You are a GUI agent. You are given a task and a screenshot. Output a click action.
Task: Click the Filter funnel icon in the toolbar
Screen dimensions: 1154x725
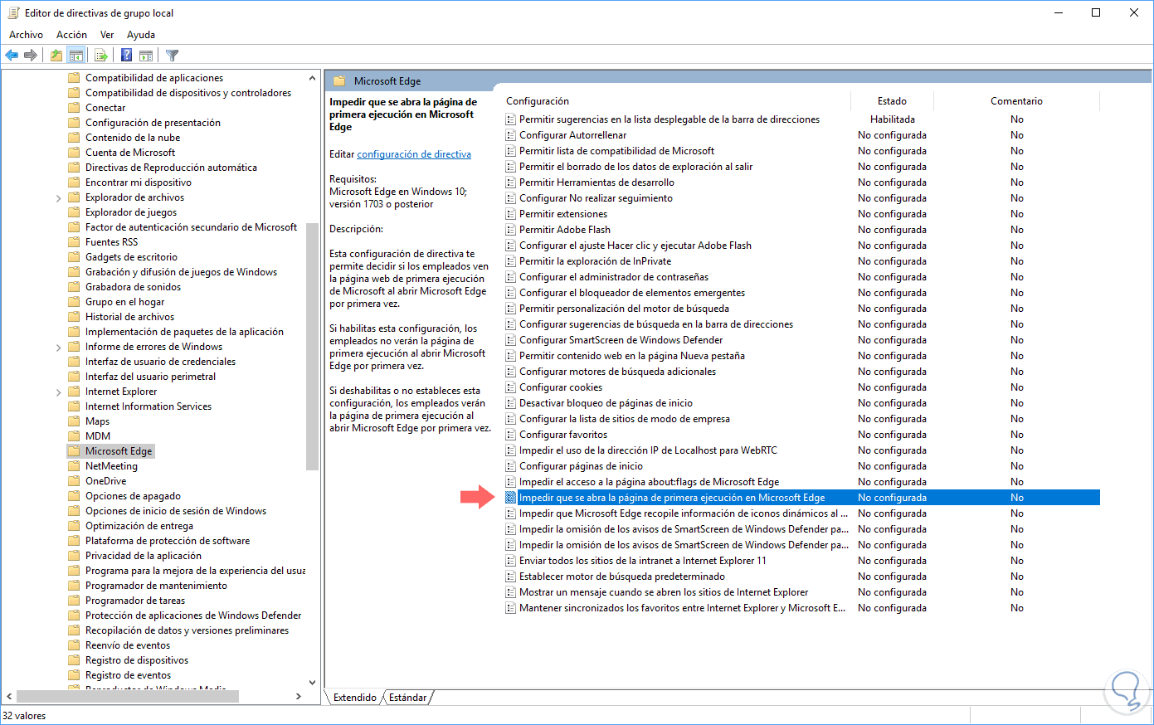point(172,56)
